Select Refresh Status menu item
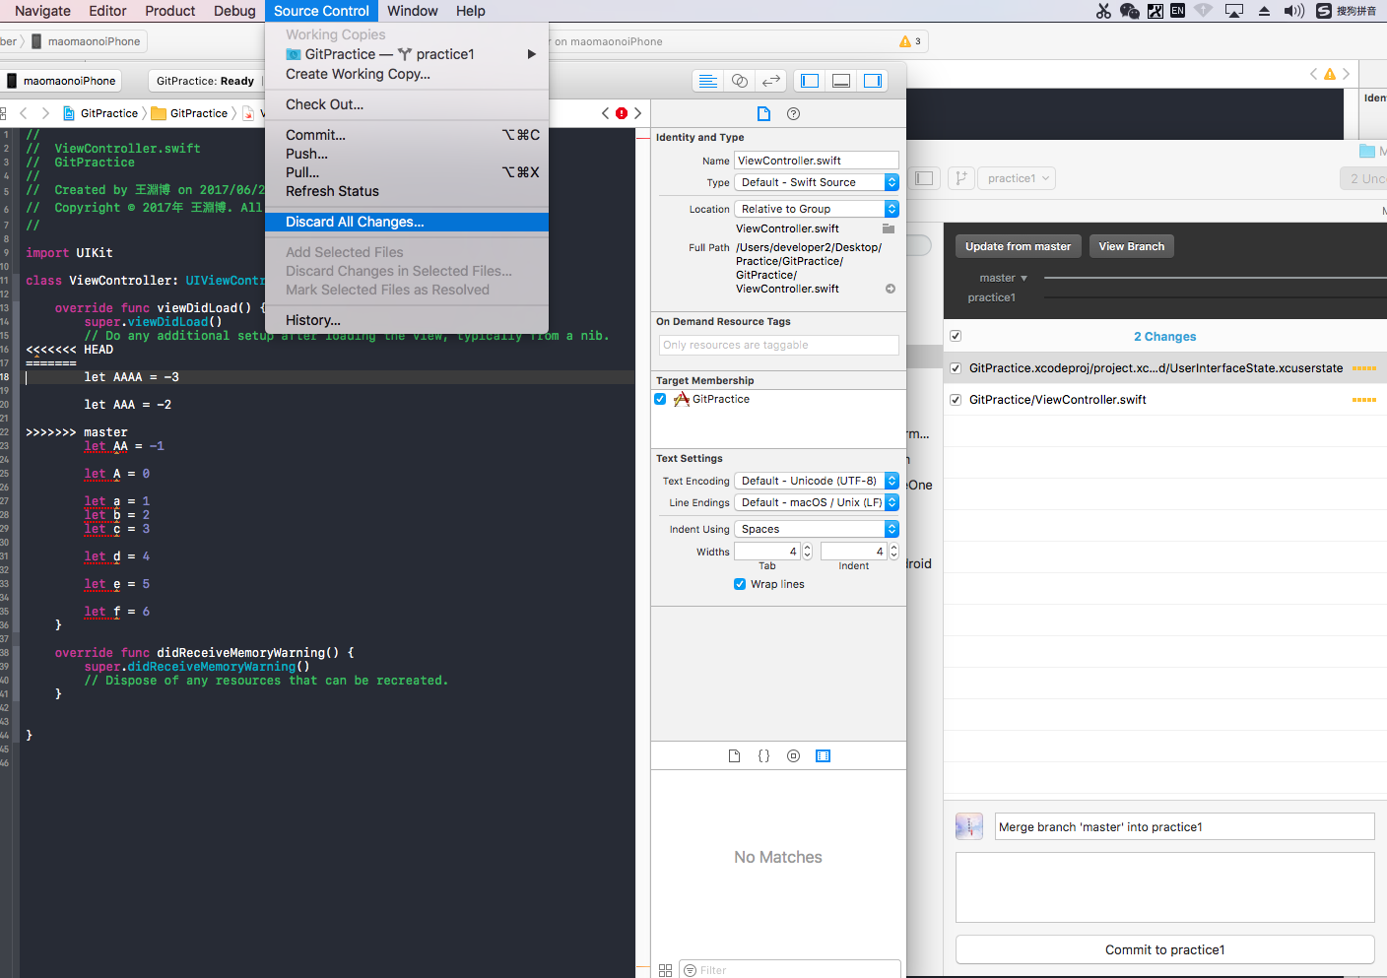The height and width of the screenshot is (978, 1387). [407, 191]
